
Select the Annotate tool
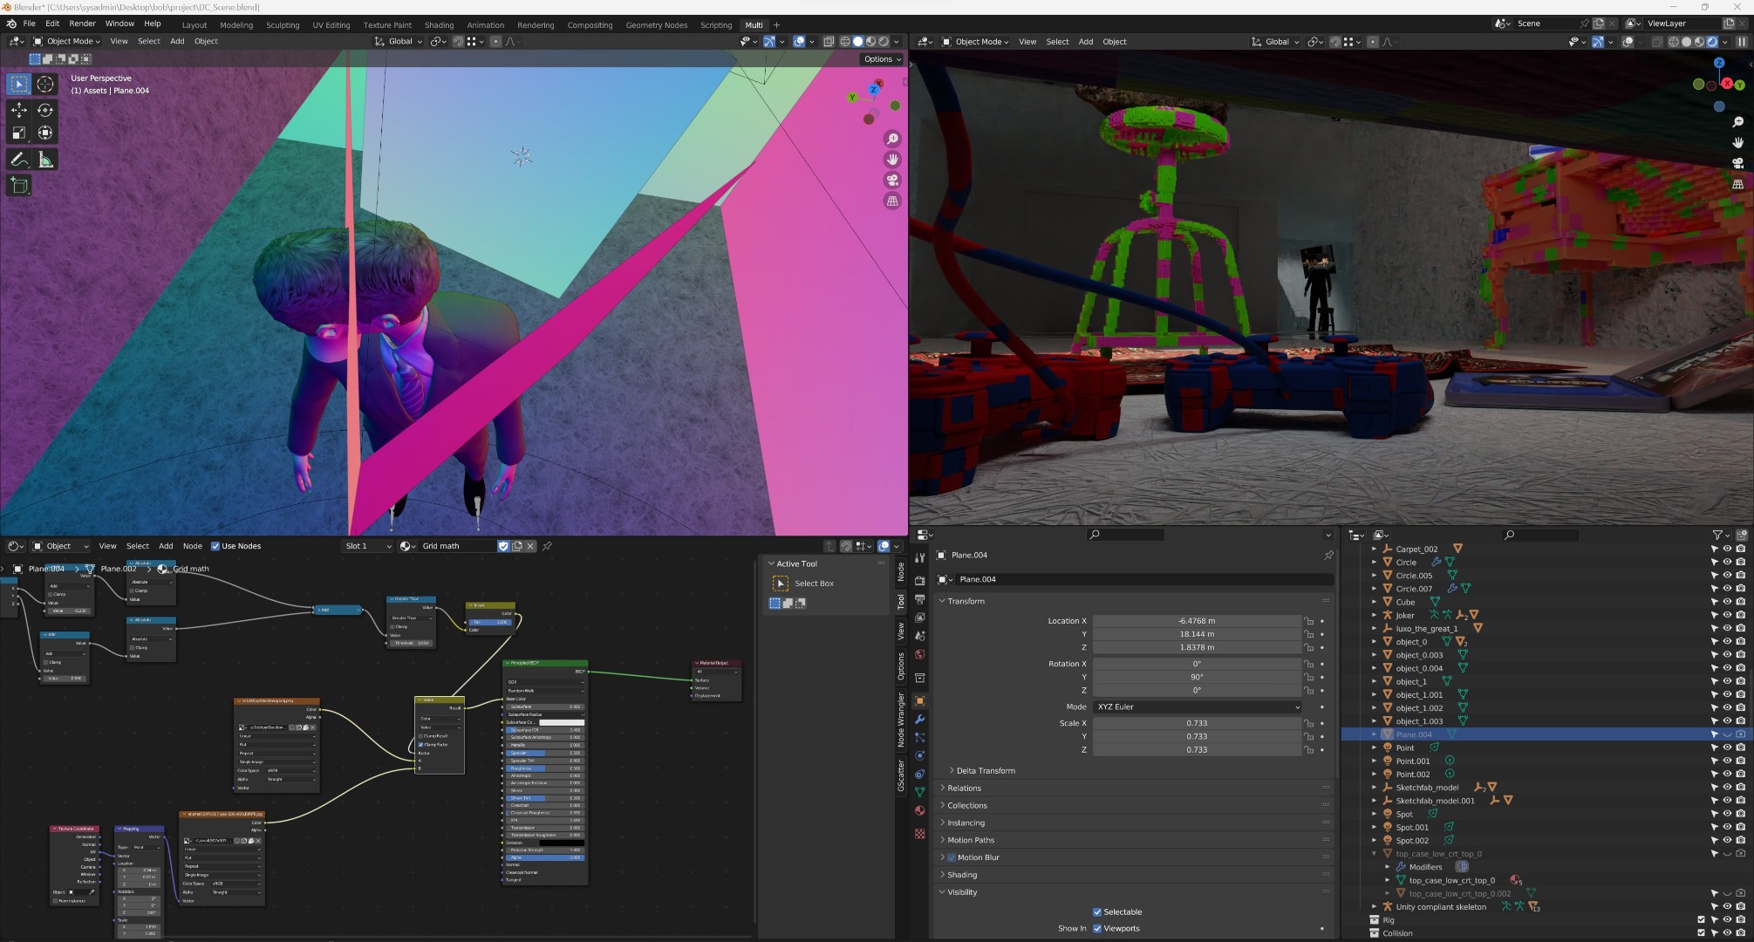18,160
